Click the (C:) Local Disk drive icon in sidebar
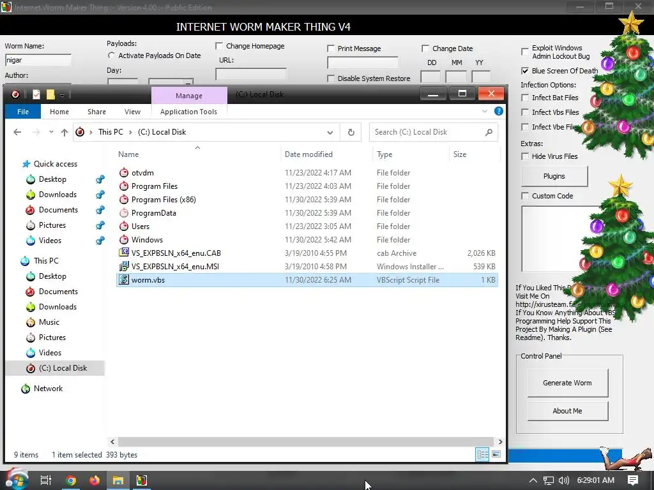The width and height of the screenshot is (654, 490). pyautogui.click(x=31, y=368)
